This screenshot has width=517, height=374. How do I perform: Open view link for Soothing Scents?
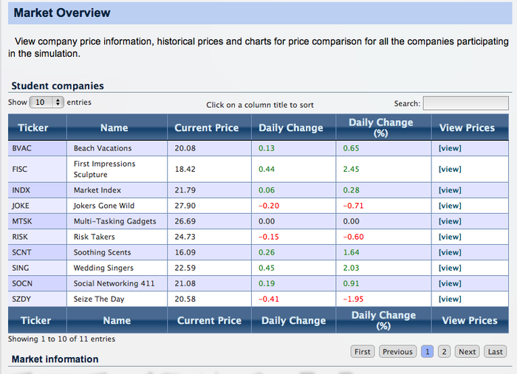point(450,252)
